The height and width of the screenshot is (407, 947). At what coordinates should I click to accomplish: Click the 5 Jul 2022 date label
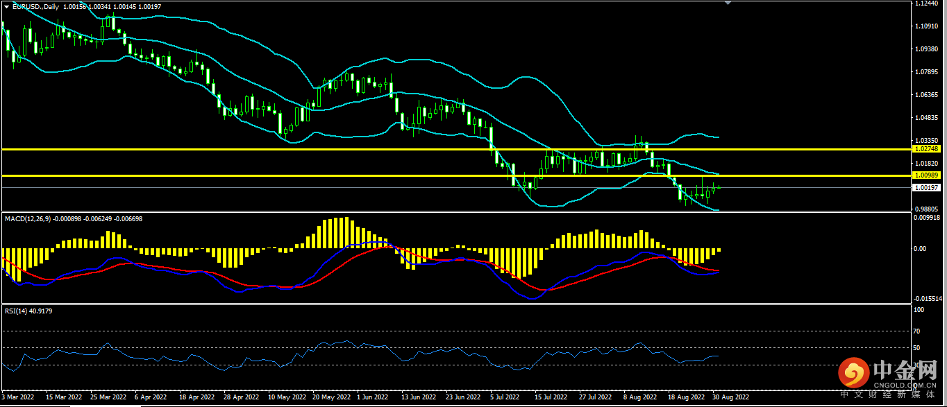pyautogui.click(x=506, y=397)
